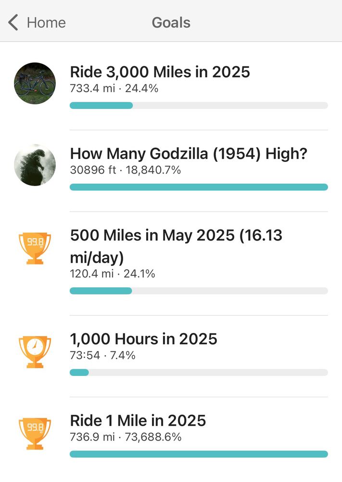Click the Goals screen title
The image size is (342, 482).
(171, 22)
